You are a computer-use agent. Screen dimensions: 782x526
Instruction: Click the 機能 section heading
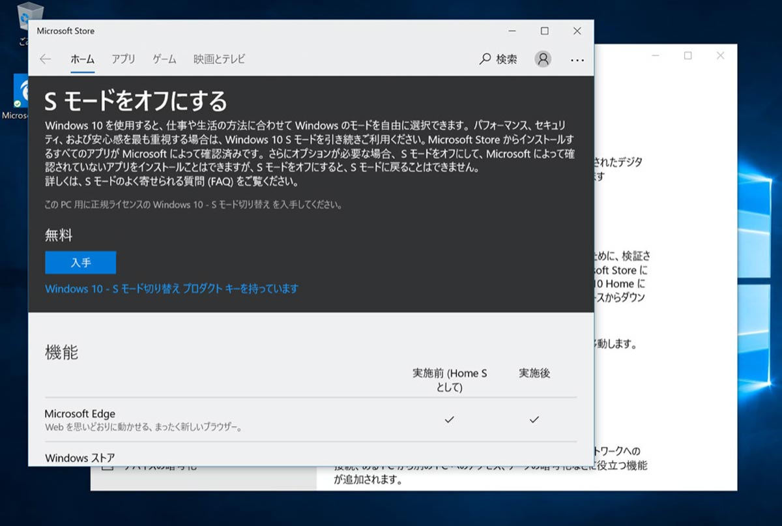(x=62, y=353)
